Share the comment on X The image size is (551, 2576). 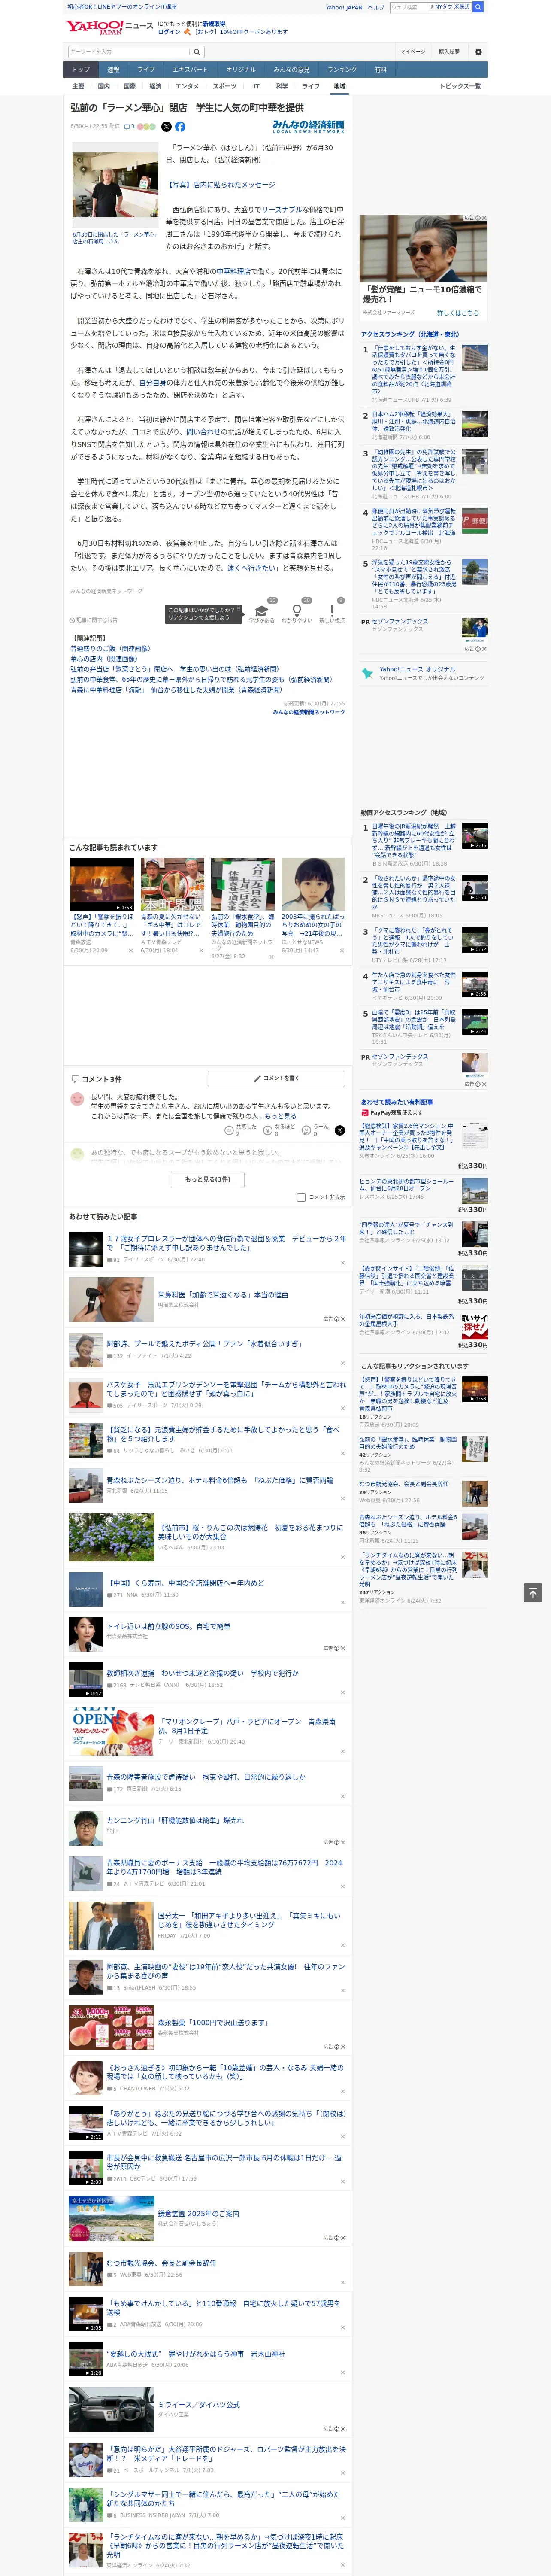point(339,1130)
